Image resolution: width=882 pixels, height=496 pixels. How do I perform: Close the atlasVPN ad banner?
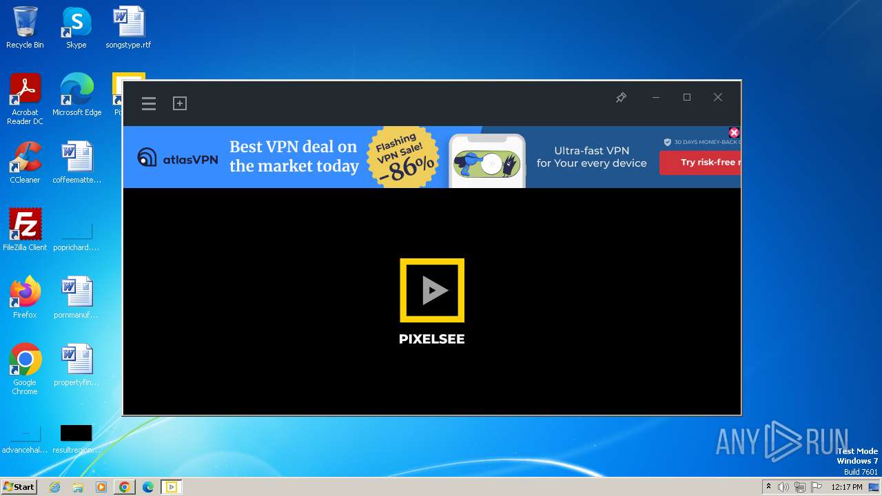click(734, 132)
